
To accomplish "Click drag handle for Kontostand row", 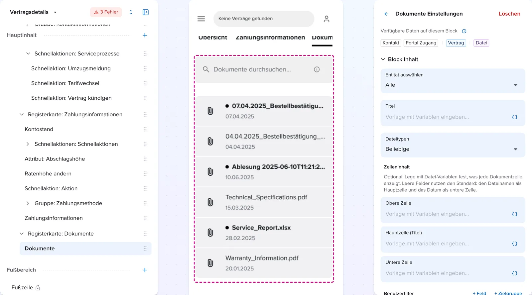I will pos(145,129).
